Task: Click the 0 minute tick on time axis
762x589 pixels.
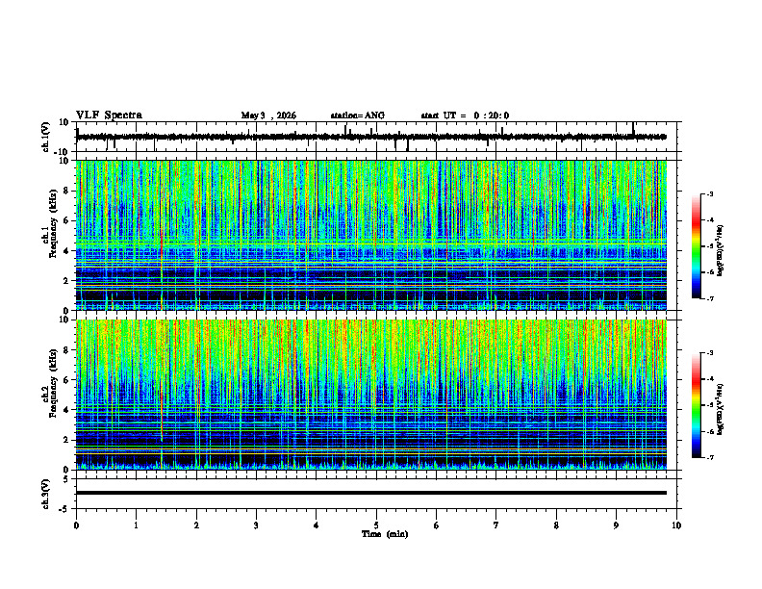Action: (76, 525)
